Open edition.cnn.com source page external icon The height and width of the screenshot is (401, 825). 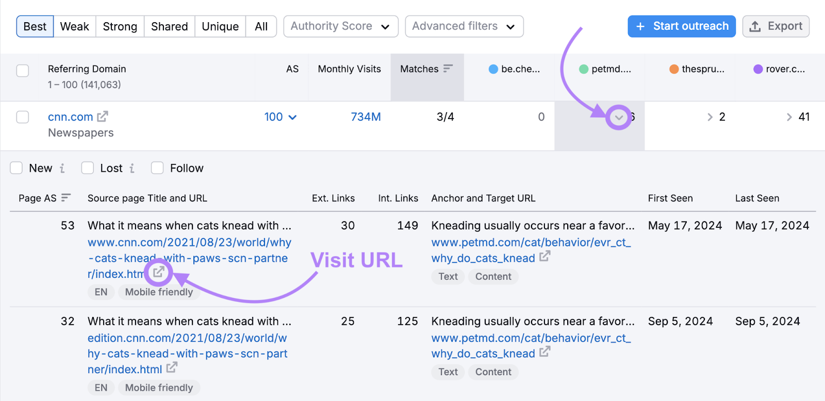(x=172, y=367)
